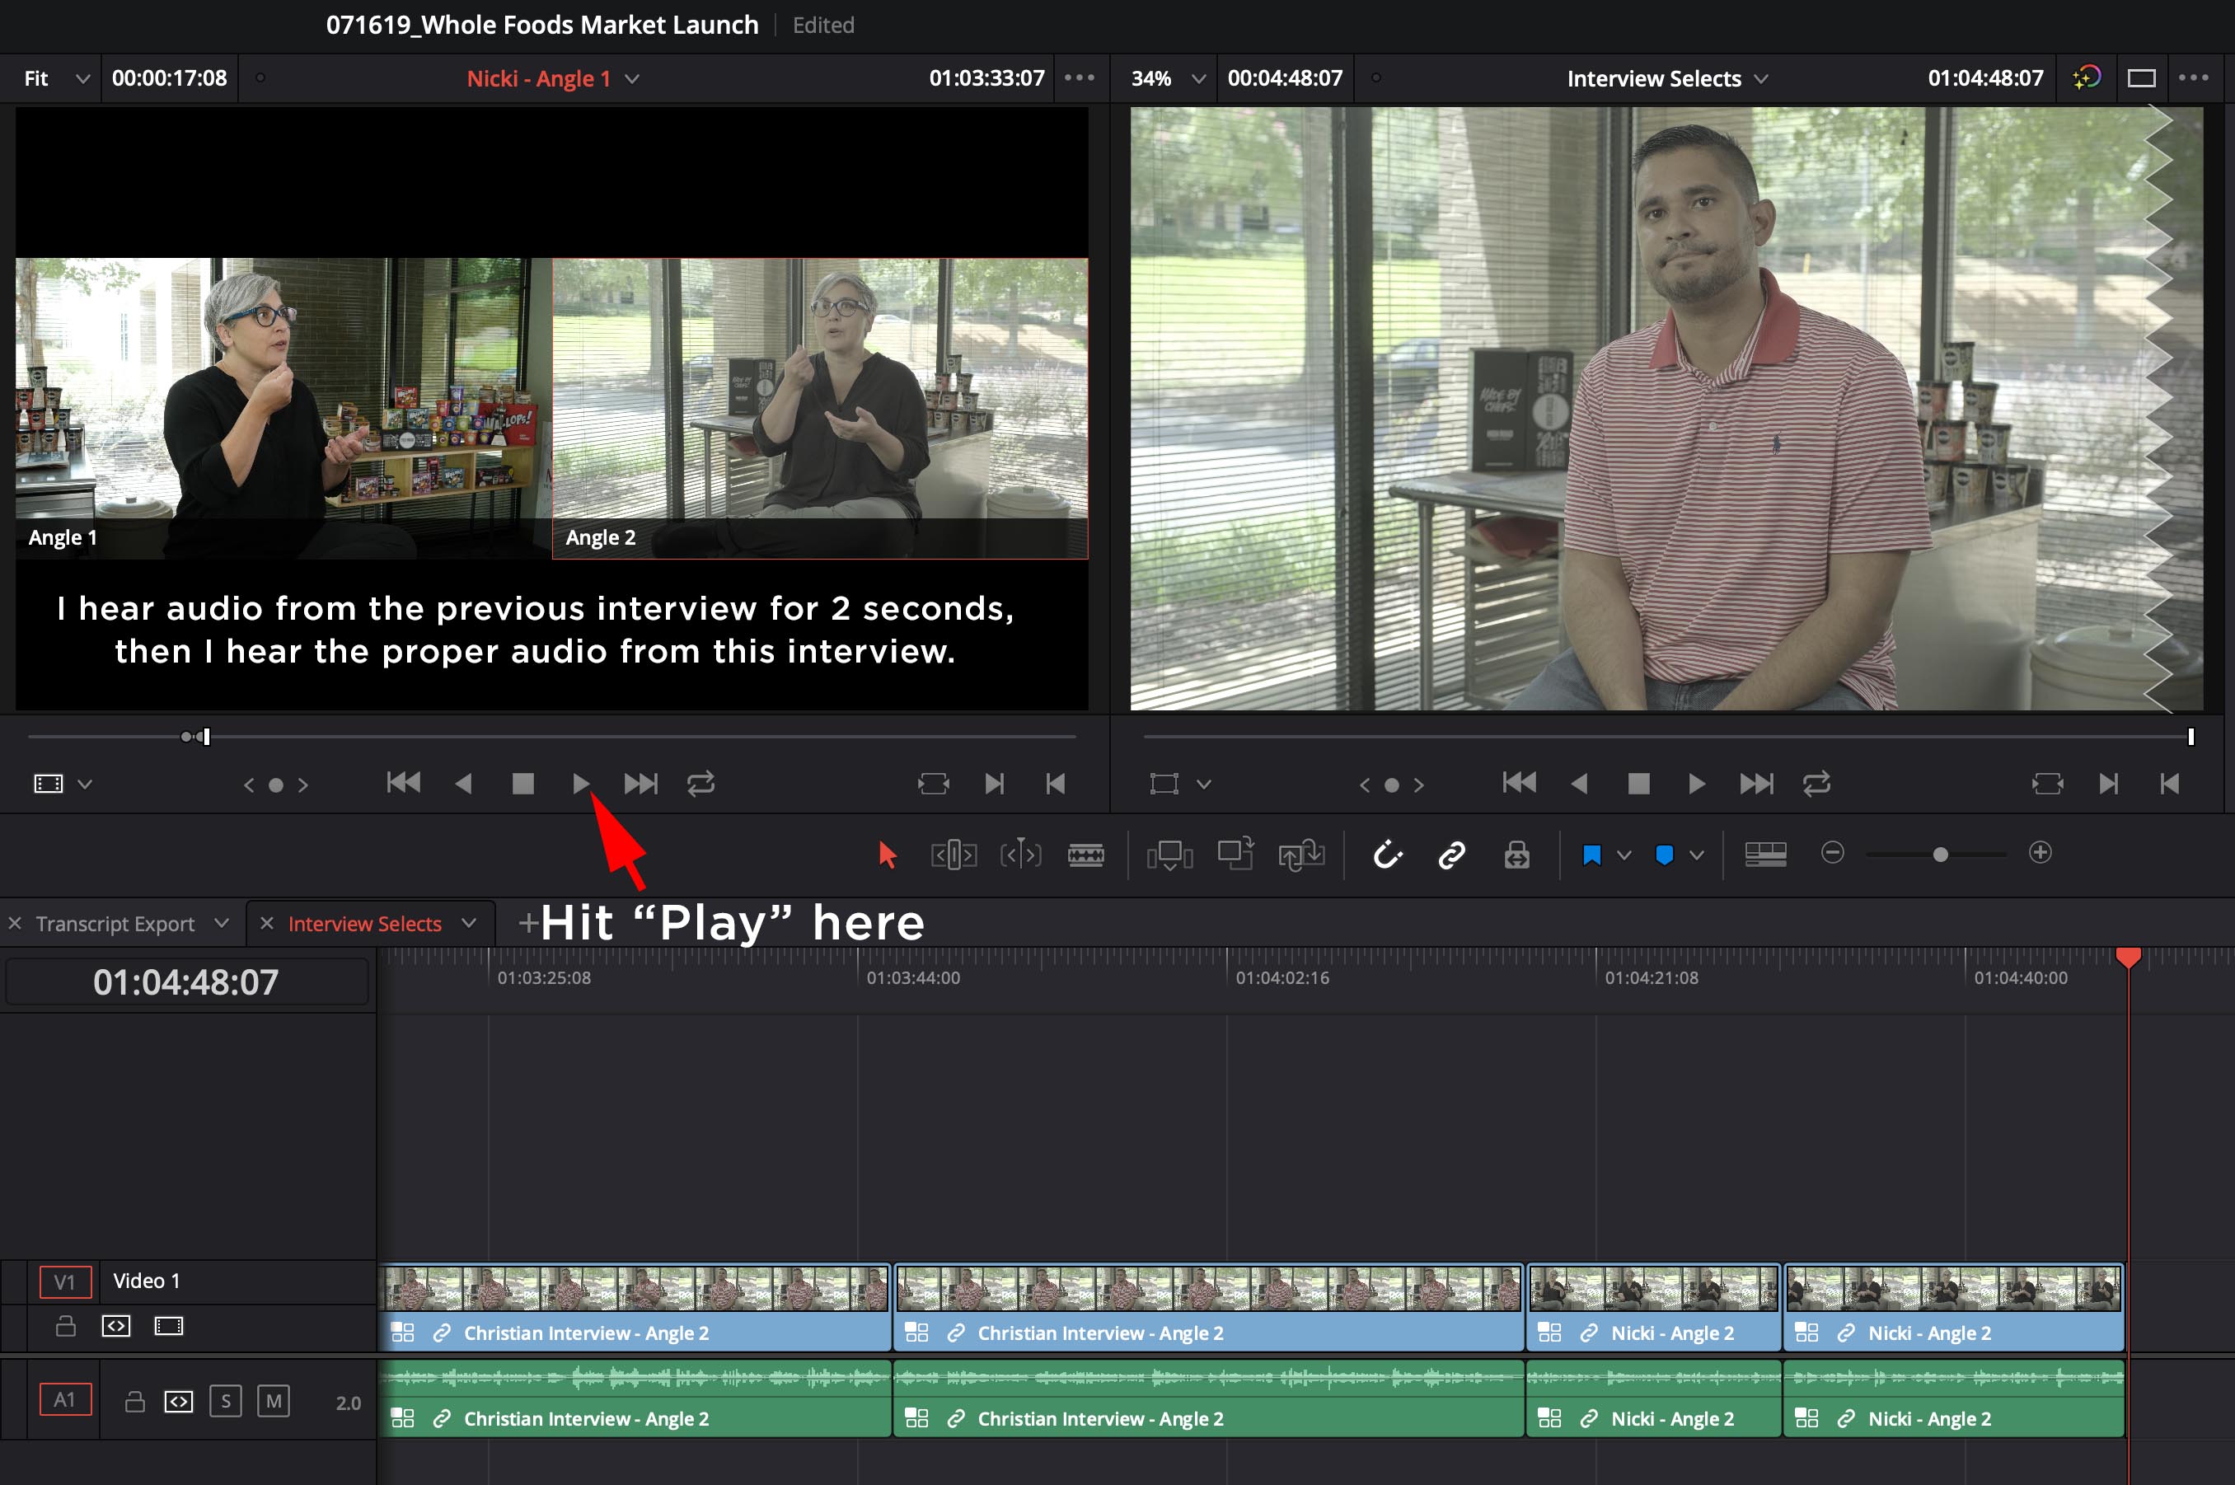Go to timeline start in timeline viewer
This screenshot has height=1485, width=2235.
(1519, 782)
